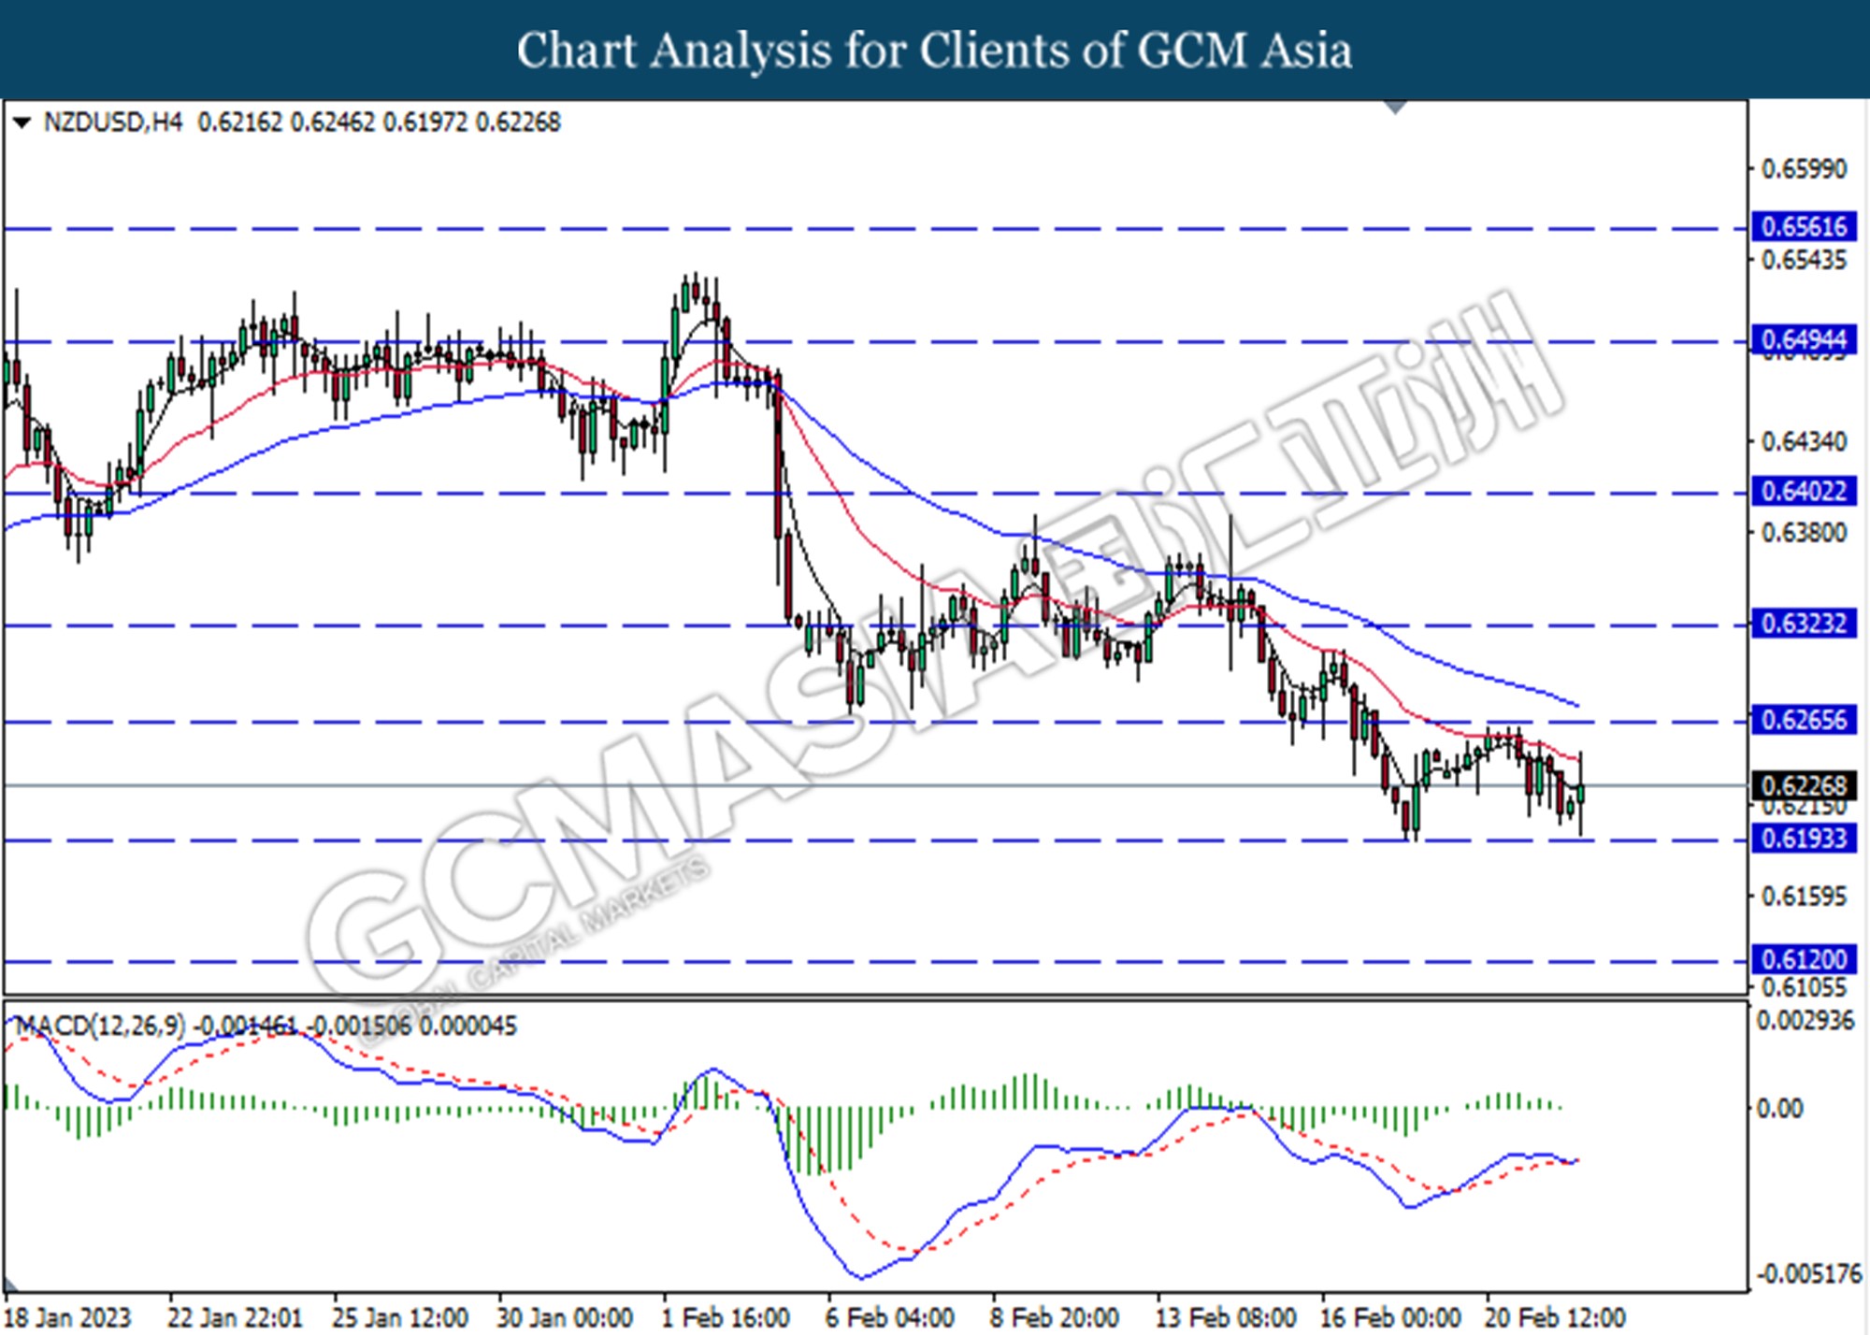Click the current price 0.62268 label
1870x1335 pixels.
point(1804,786)
